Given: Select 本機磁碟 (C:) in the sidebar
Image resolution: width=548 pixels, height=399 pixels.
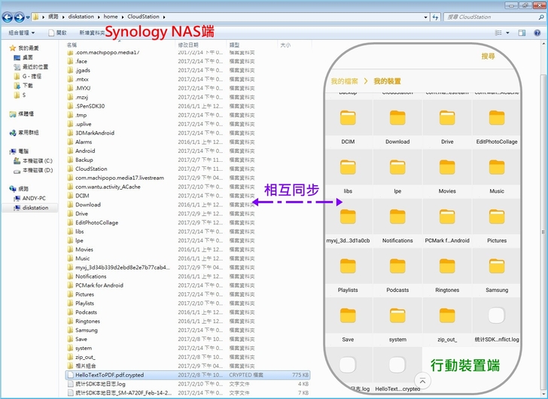Looking at the screenshot, I should click(x=38, y=161).
